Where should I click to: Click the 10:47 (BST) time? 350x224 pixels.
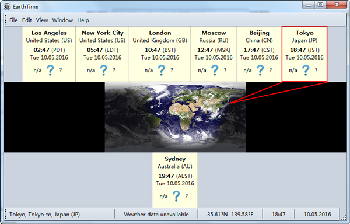[160, 50]
